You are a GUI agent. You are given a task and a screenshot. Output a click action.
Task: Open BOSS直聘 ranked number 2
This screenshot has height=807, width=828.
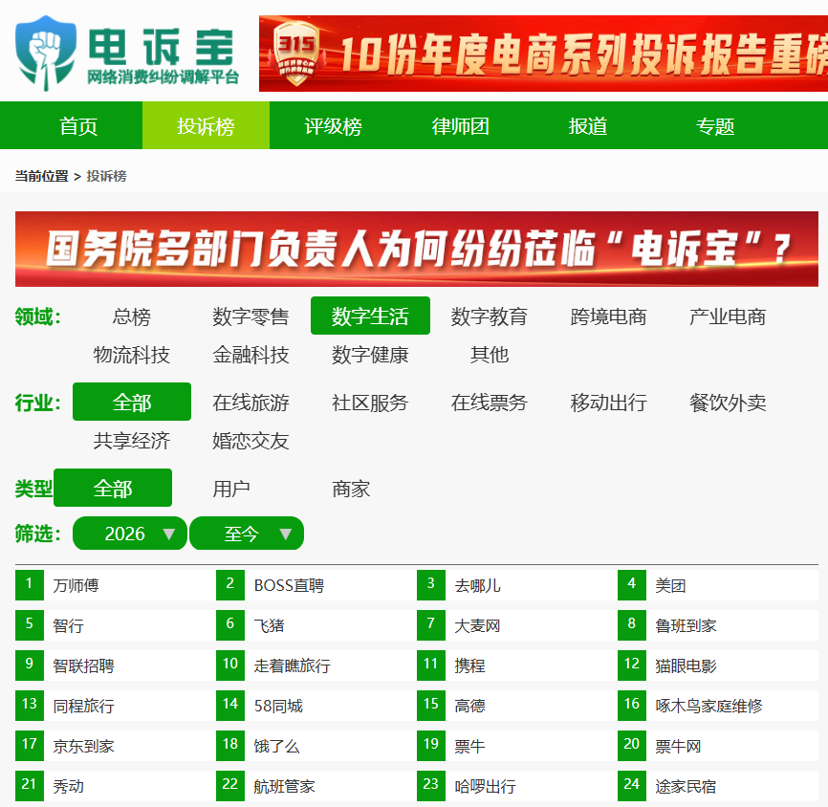289,585
